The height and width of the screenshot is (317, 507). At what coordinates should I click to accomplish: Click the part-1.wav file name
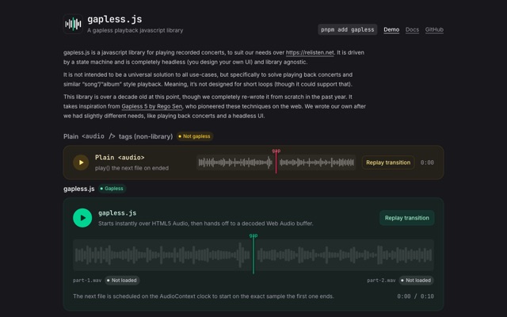point(87,280)
